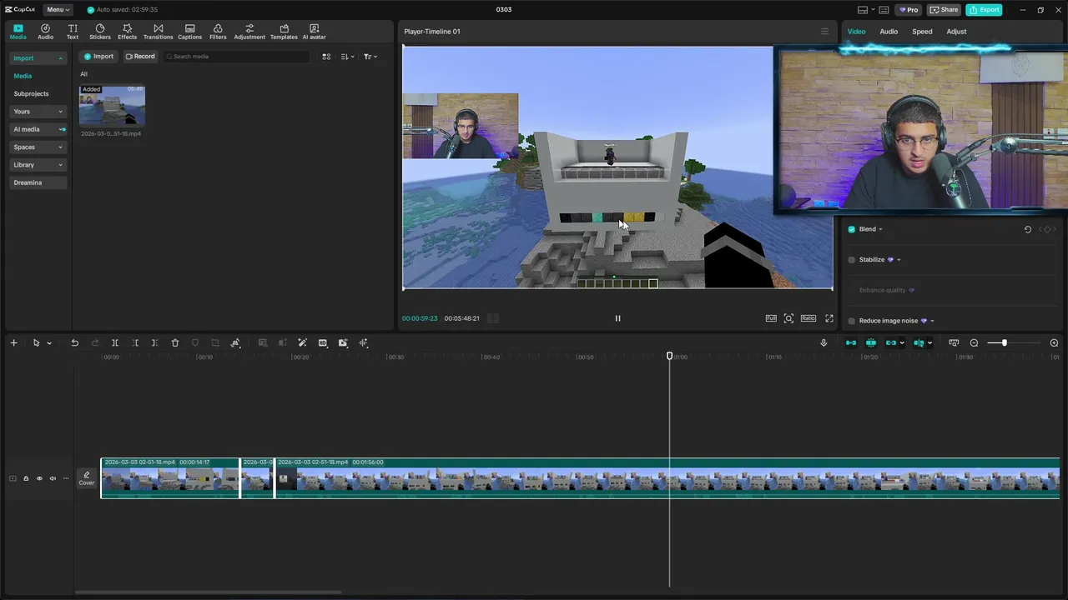Open the media sort dropdown
The height and width of the screenshot is (600, 1068).
click(348, 57)
